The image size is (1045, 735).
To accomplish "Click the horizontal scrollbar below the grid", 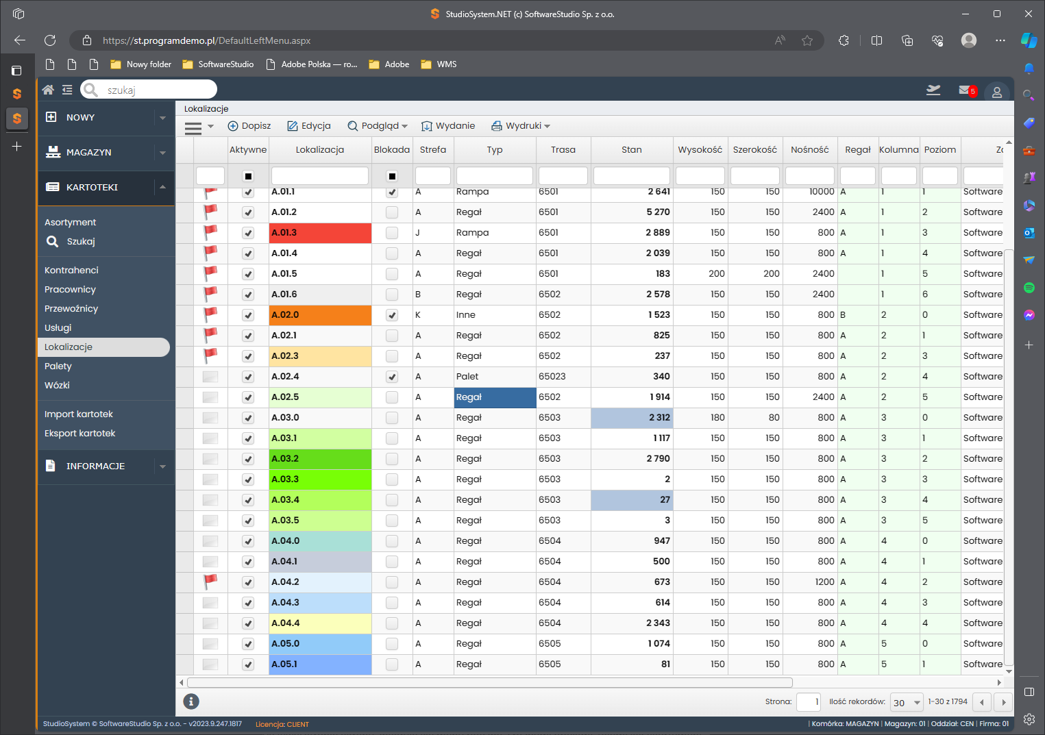I will point(490,682).
